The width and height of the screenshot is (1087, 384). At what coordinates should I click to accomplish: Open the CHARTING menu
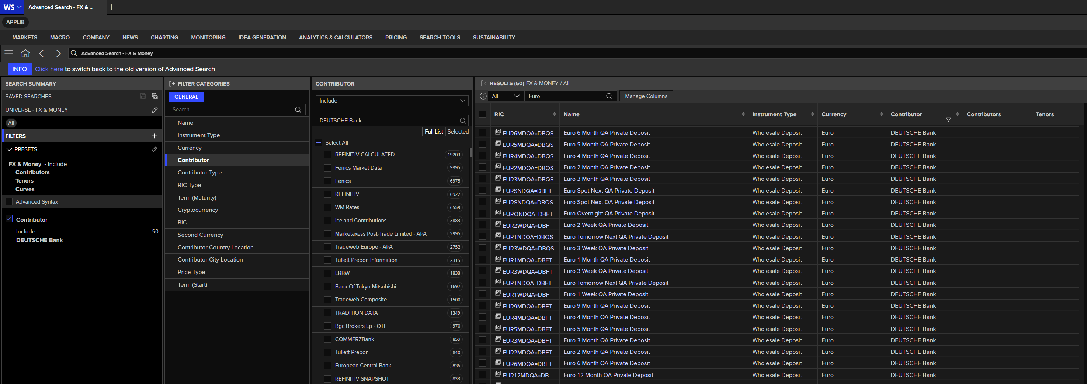[164, 38]
